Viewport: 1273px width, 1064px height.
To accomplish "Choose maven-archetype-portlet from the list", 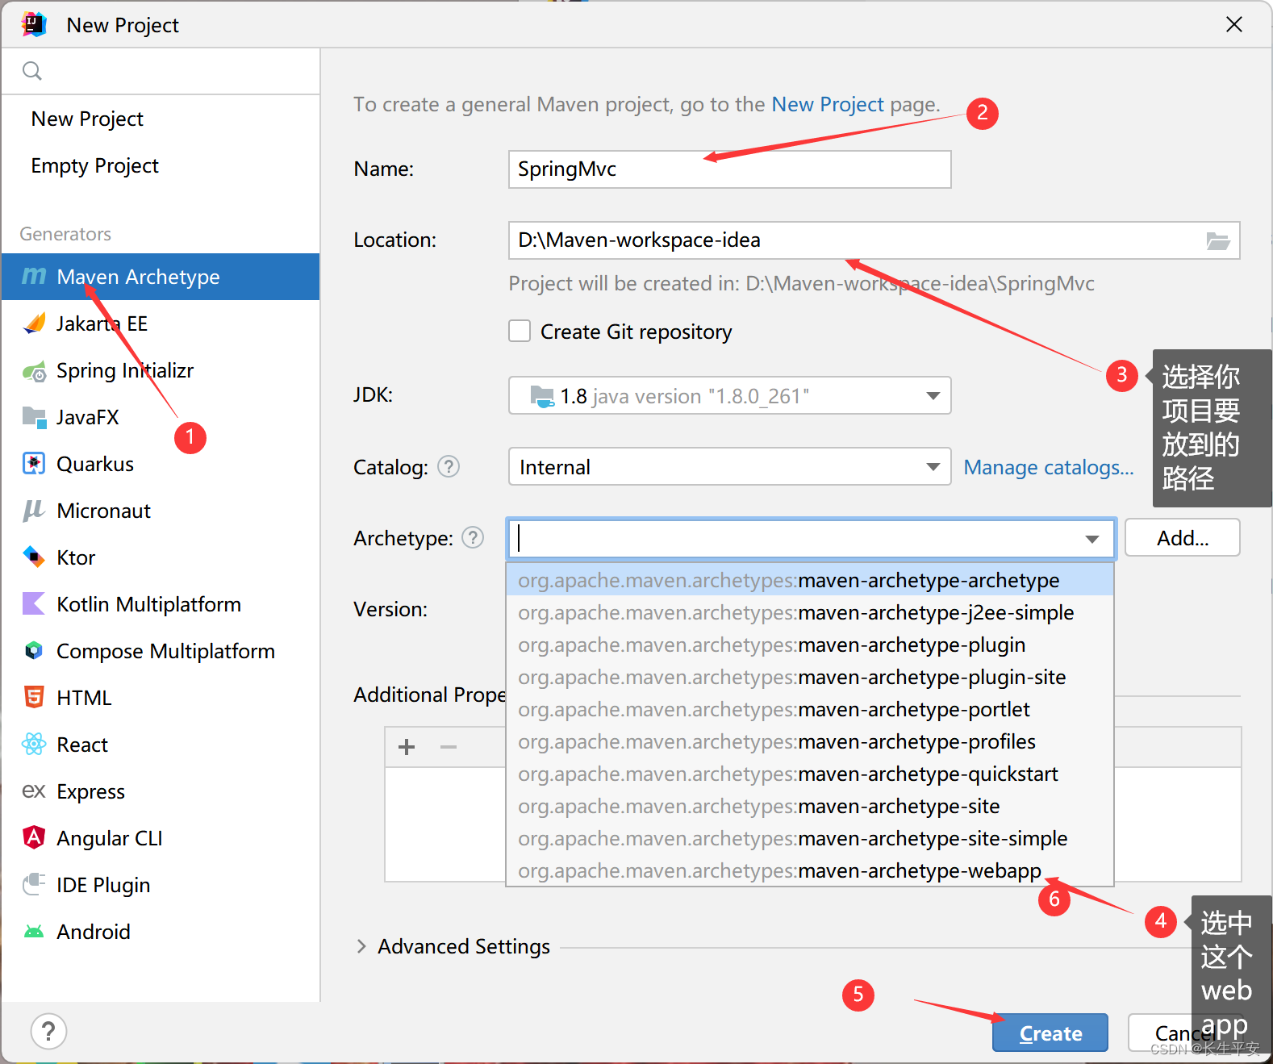I will [809, 709].
